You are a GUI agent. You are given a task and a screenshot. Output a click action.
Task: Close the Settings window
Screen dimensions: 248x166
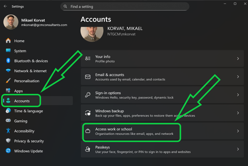pyautogui.click(x=245, y=3)
